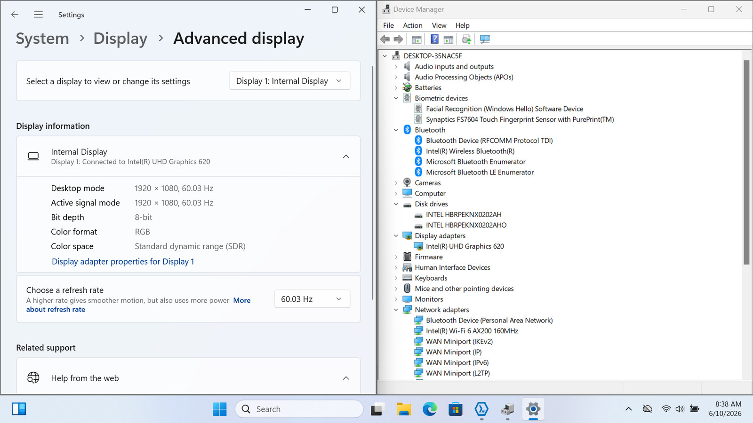Select Facial Recognition (Windows Hello) Software Device
Image resolution: width=753 pixels, height=423 pixels.
(505, 109)
